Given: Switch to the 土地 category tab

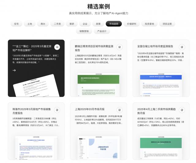Looking at the screenshot, I should coord(29,24).
